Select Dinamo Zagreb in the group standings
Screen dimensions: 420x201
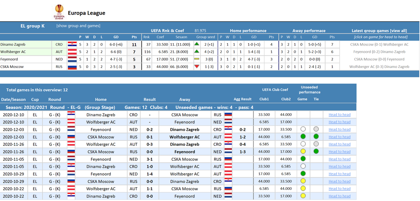coord(13,44)
